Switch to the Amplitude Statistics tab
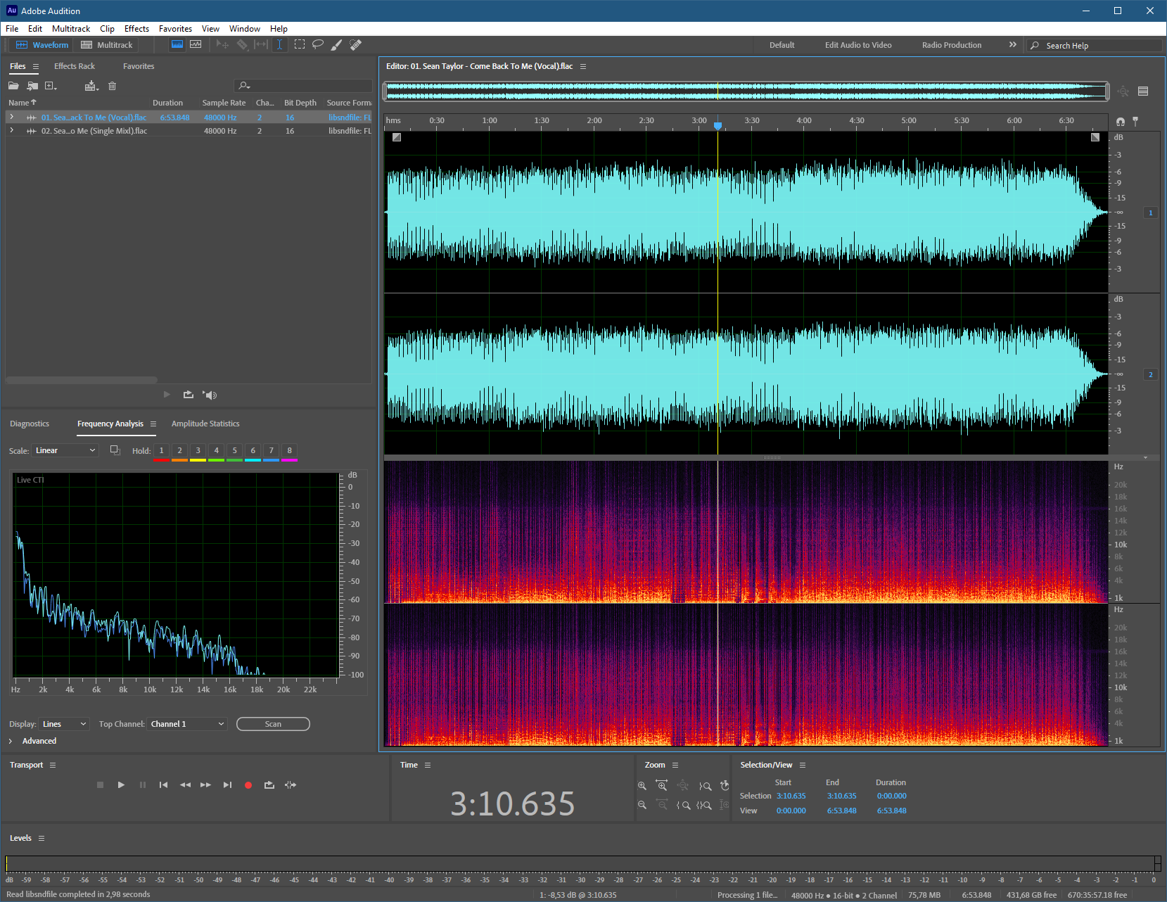1167x902 pixels. coord(205,424)
